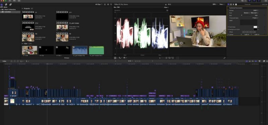Show the Libraries sidebar
The height and width of the screenshot is (125, 268).
click(2, 4)
